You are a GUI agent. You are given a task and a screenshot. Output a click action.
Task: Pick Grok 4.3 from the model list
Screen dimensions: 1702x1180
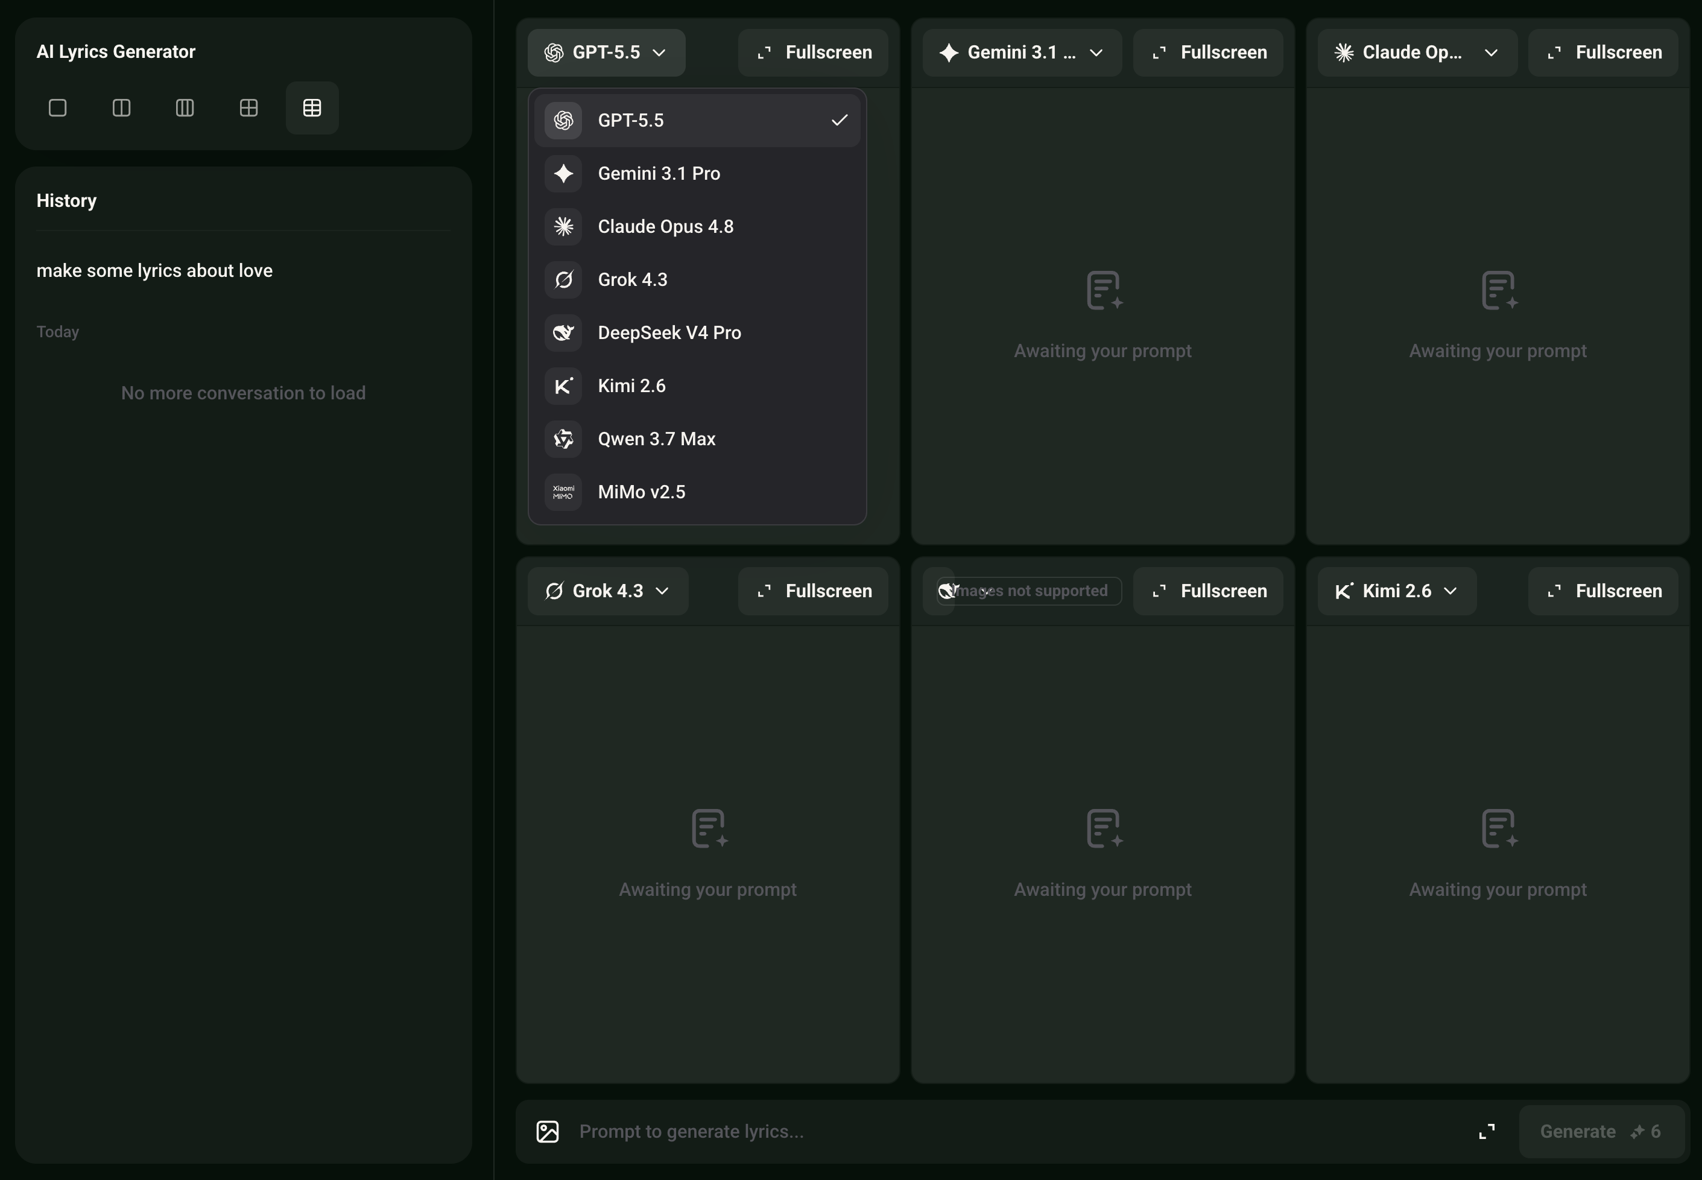[x=697, y=279]
